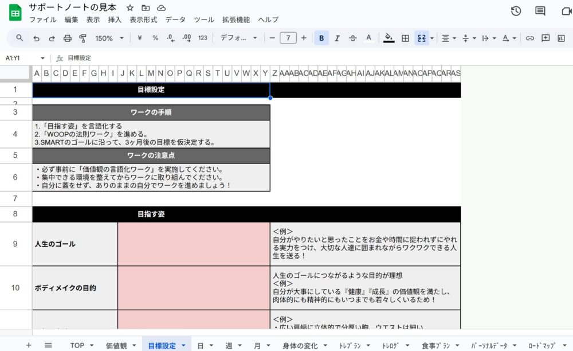Decrease font size with minus button
Screen dimensions: 573x351
coord(272,38)
